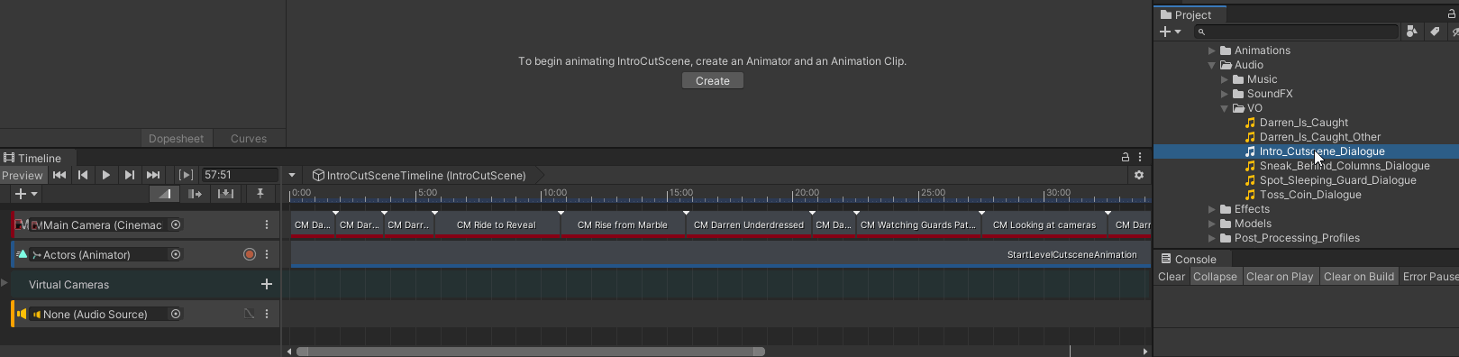Click audio track speaker icon
The width and height of the screenshot is (1459, 357).
(x=23, y=314)
